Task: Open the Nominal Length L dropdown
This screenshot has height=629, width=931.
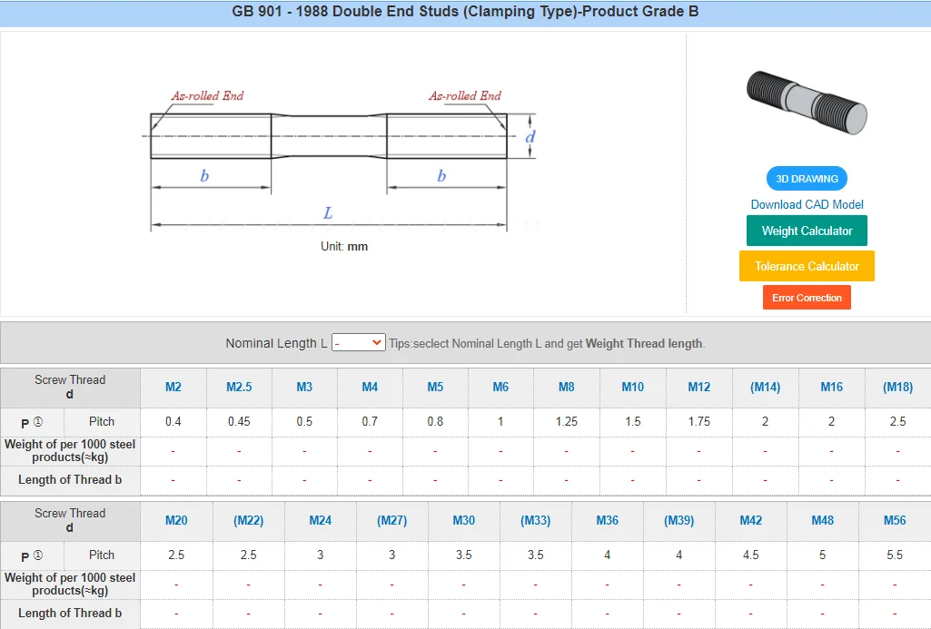Action: coord(357,342)
